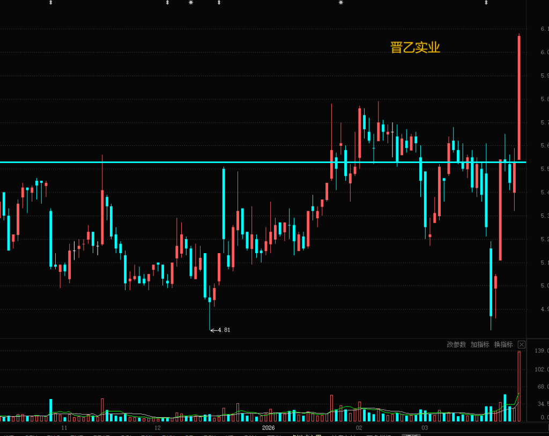Click the 晋乙实业 stock name label
This screenshot has width=549, height=436.
click(415, 48)
